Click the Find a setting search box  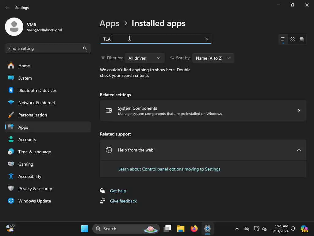(44, 48)
